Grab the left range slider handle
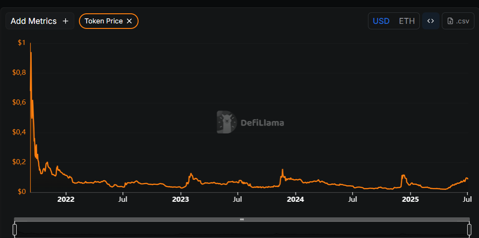 (x=14, y=229)
